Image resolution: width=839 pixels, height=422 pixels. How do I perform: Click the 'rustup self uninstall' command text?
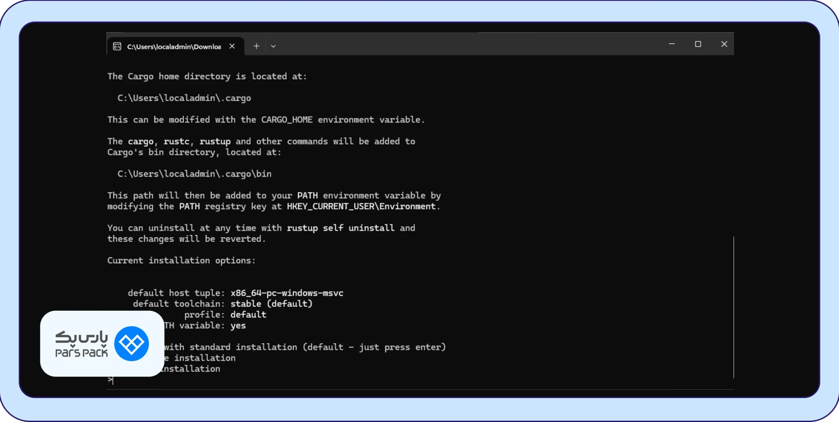[x=341, y=228]
